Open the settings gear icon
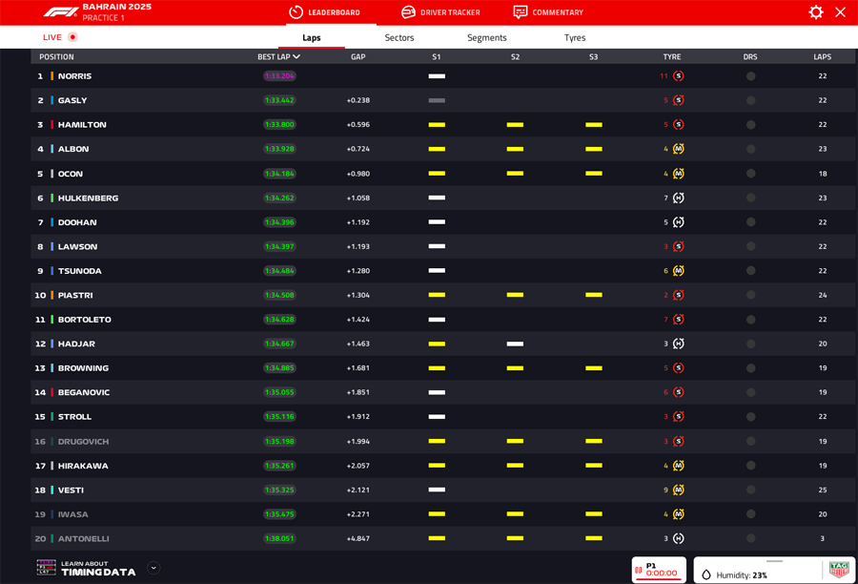 [816, 12]
